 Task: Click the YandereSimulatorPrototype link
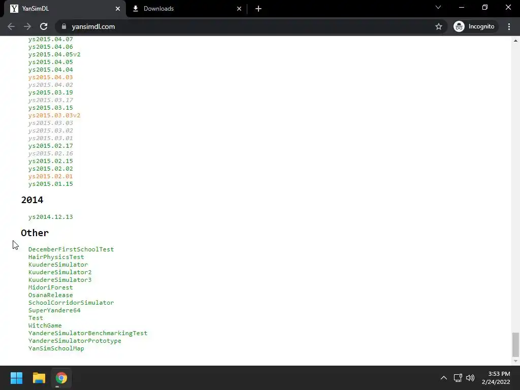(75, 341)
